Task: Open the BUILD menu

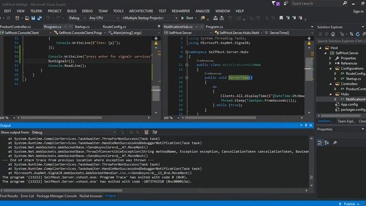Action: tap(71, 11)
